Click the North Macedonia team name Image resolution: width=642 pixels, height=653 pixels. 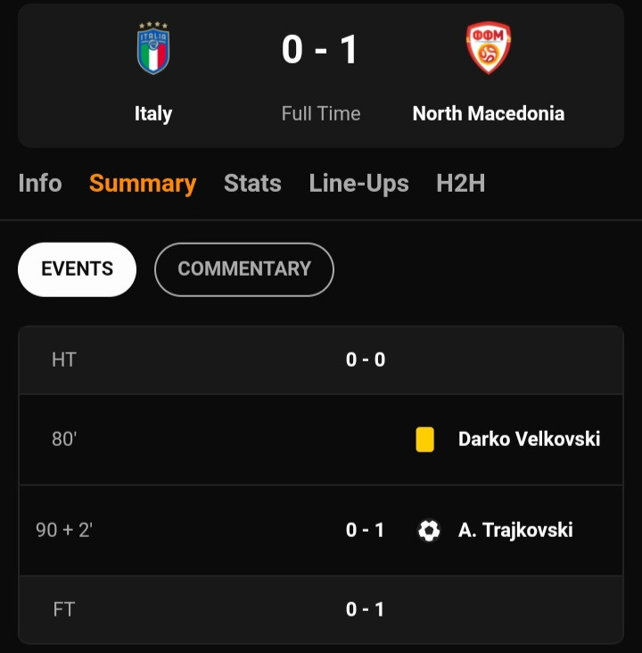[489, 113]
